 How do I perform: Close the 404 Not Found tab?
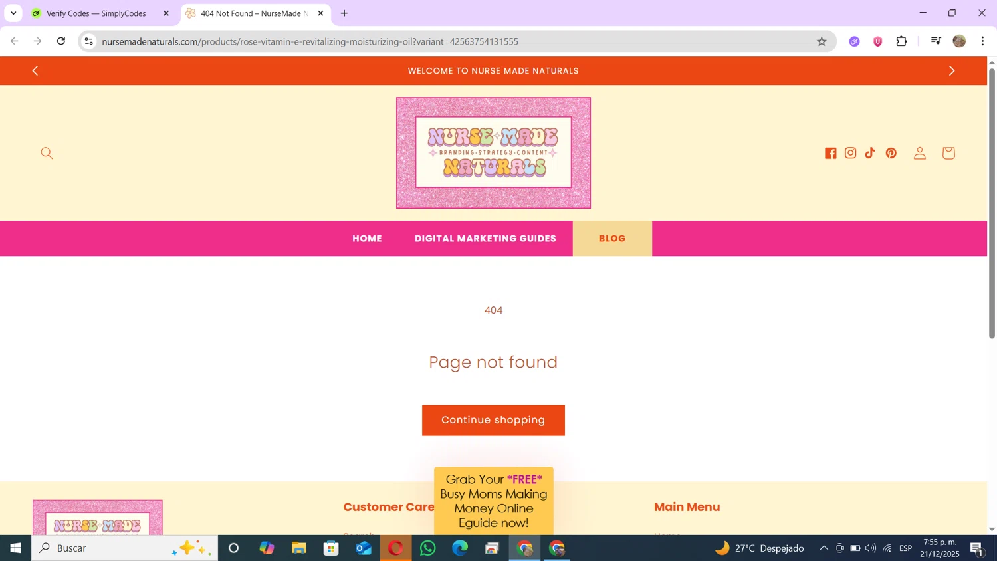[320, 13]
